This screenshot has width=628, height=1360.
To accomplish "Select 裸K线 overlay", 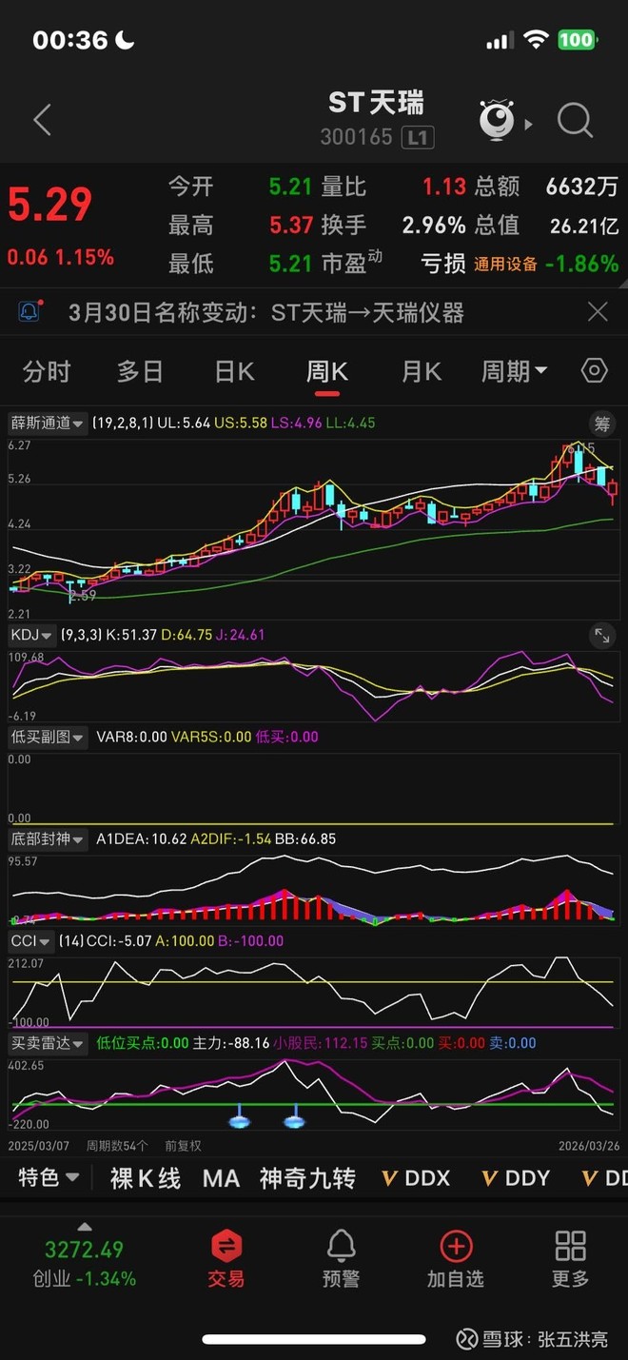I will click(x=145, y=1178).
